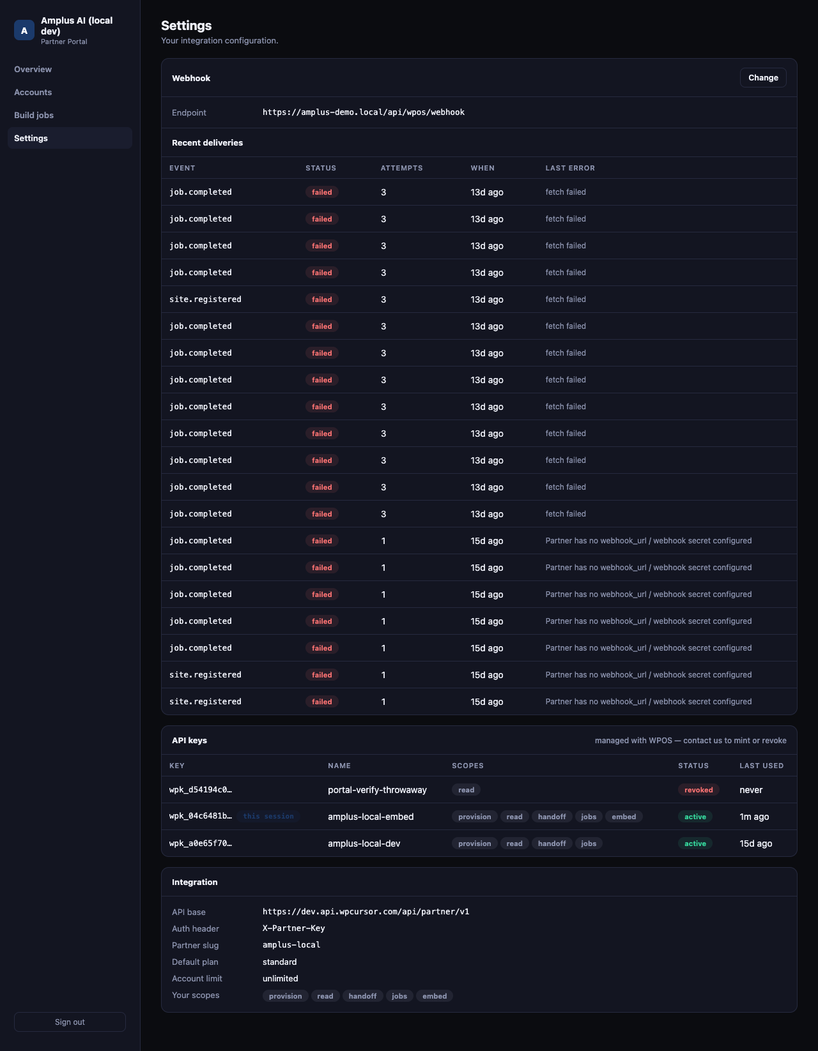The width and height of the screenshot is (818, 1051).
Task: Click the "this session" badge
Action: pos(268,817)
